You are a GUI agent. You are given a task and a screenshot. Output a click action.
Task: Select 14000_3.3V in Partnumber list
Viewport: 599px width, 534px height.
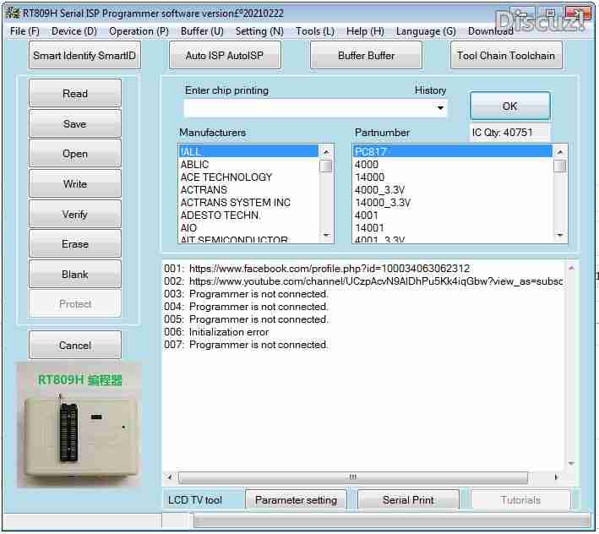pyautogui.click(x=383, y=203)
